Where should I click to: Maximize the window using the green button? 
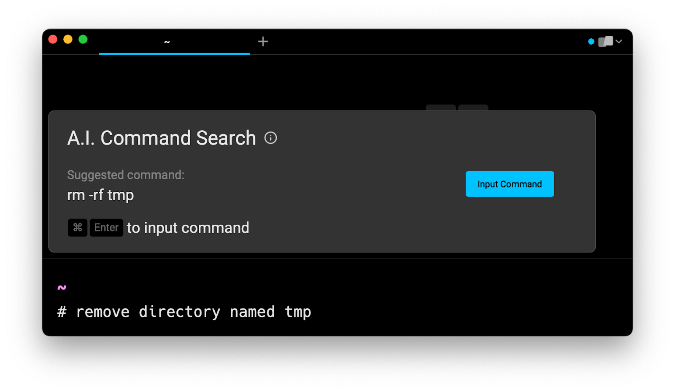click(83, 39)
